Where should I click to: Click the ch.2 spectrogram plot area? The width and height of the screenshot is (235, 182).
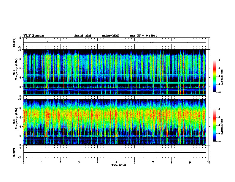pyautogui.click(x=115, y=122)
